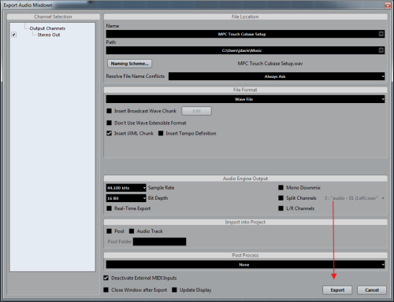Click the Cancel button
Screen dimensions: 394x302
pyautogui.click(x=372, y=290)
